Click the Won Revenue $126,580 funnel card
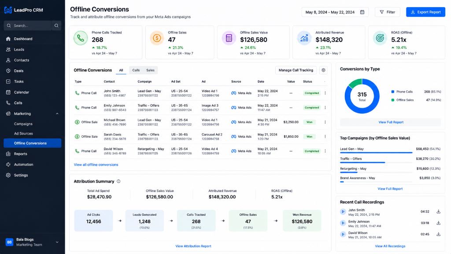The height and width of the screenshot is (254, 451). pos(302,221)
